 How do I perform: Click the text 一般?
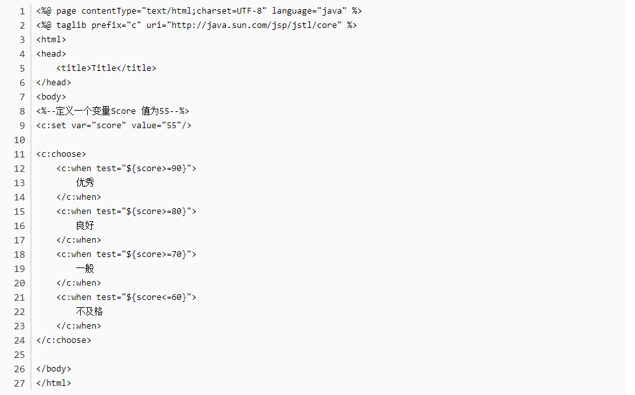[85, 269]
